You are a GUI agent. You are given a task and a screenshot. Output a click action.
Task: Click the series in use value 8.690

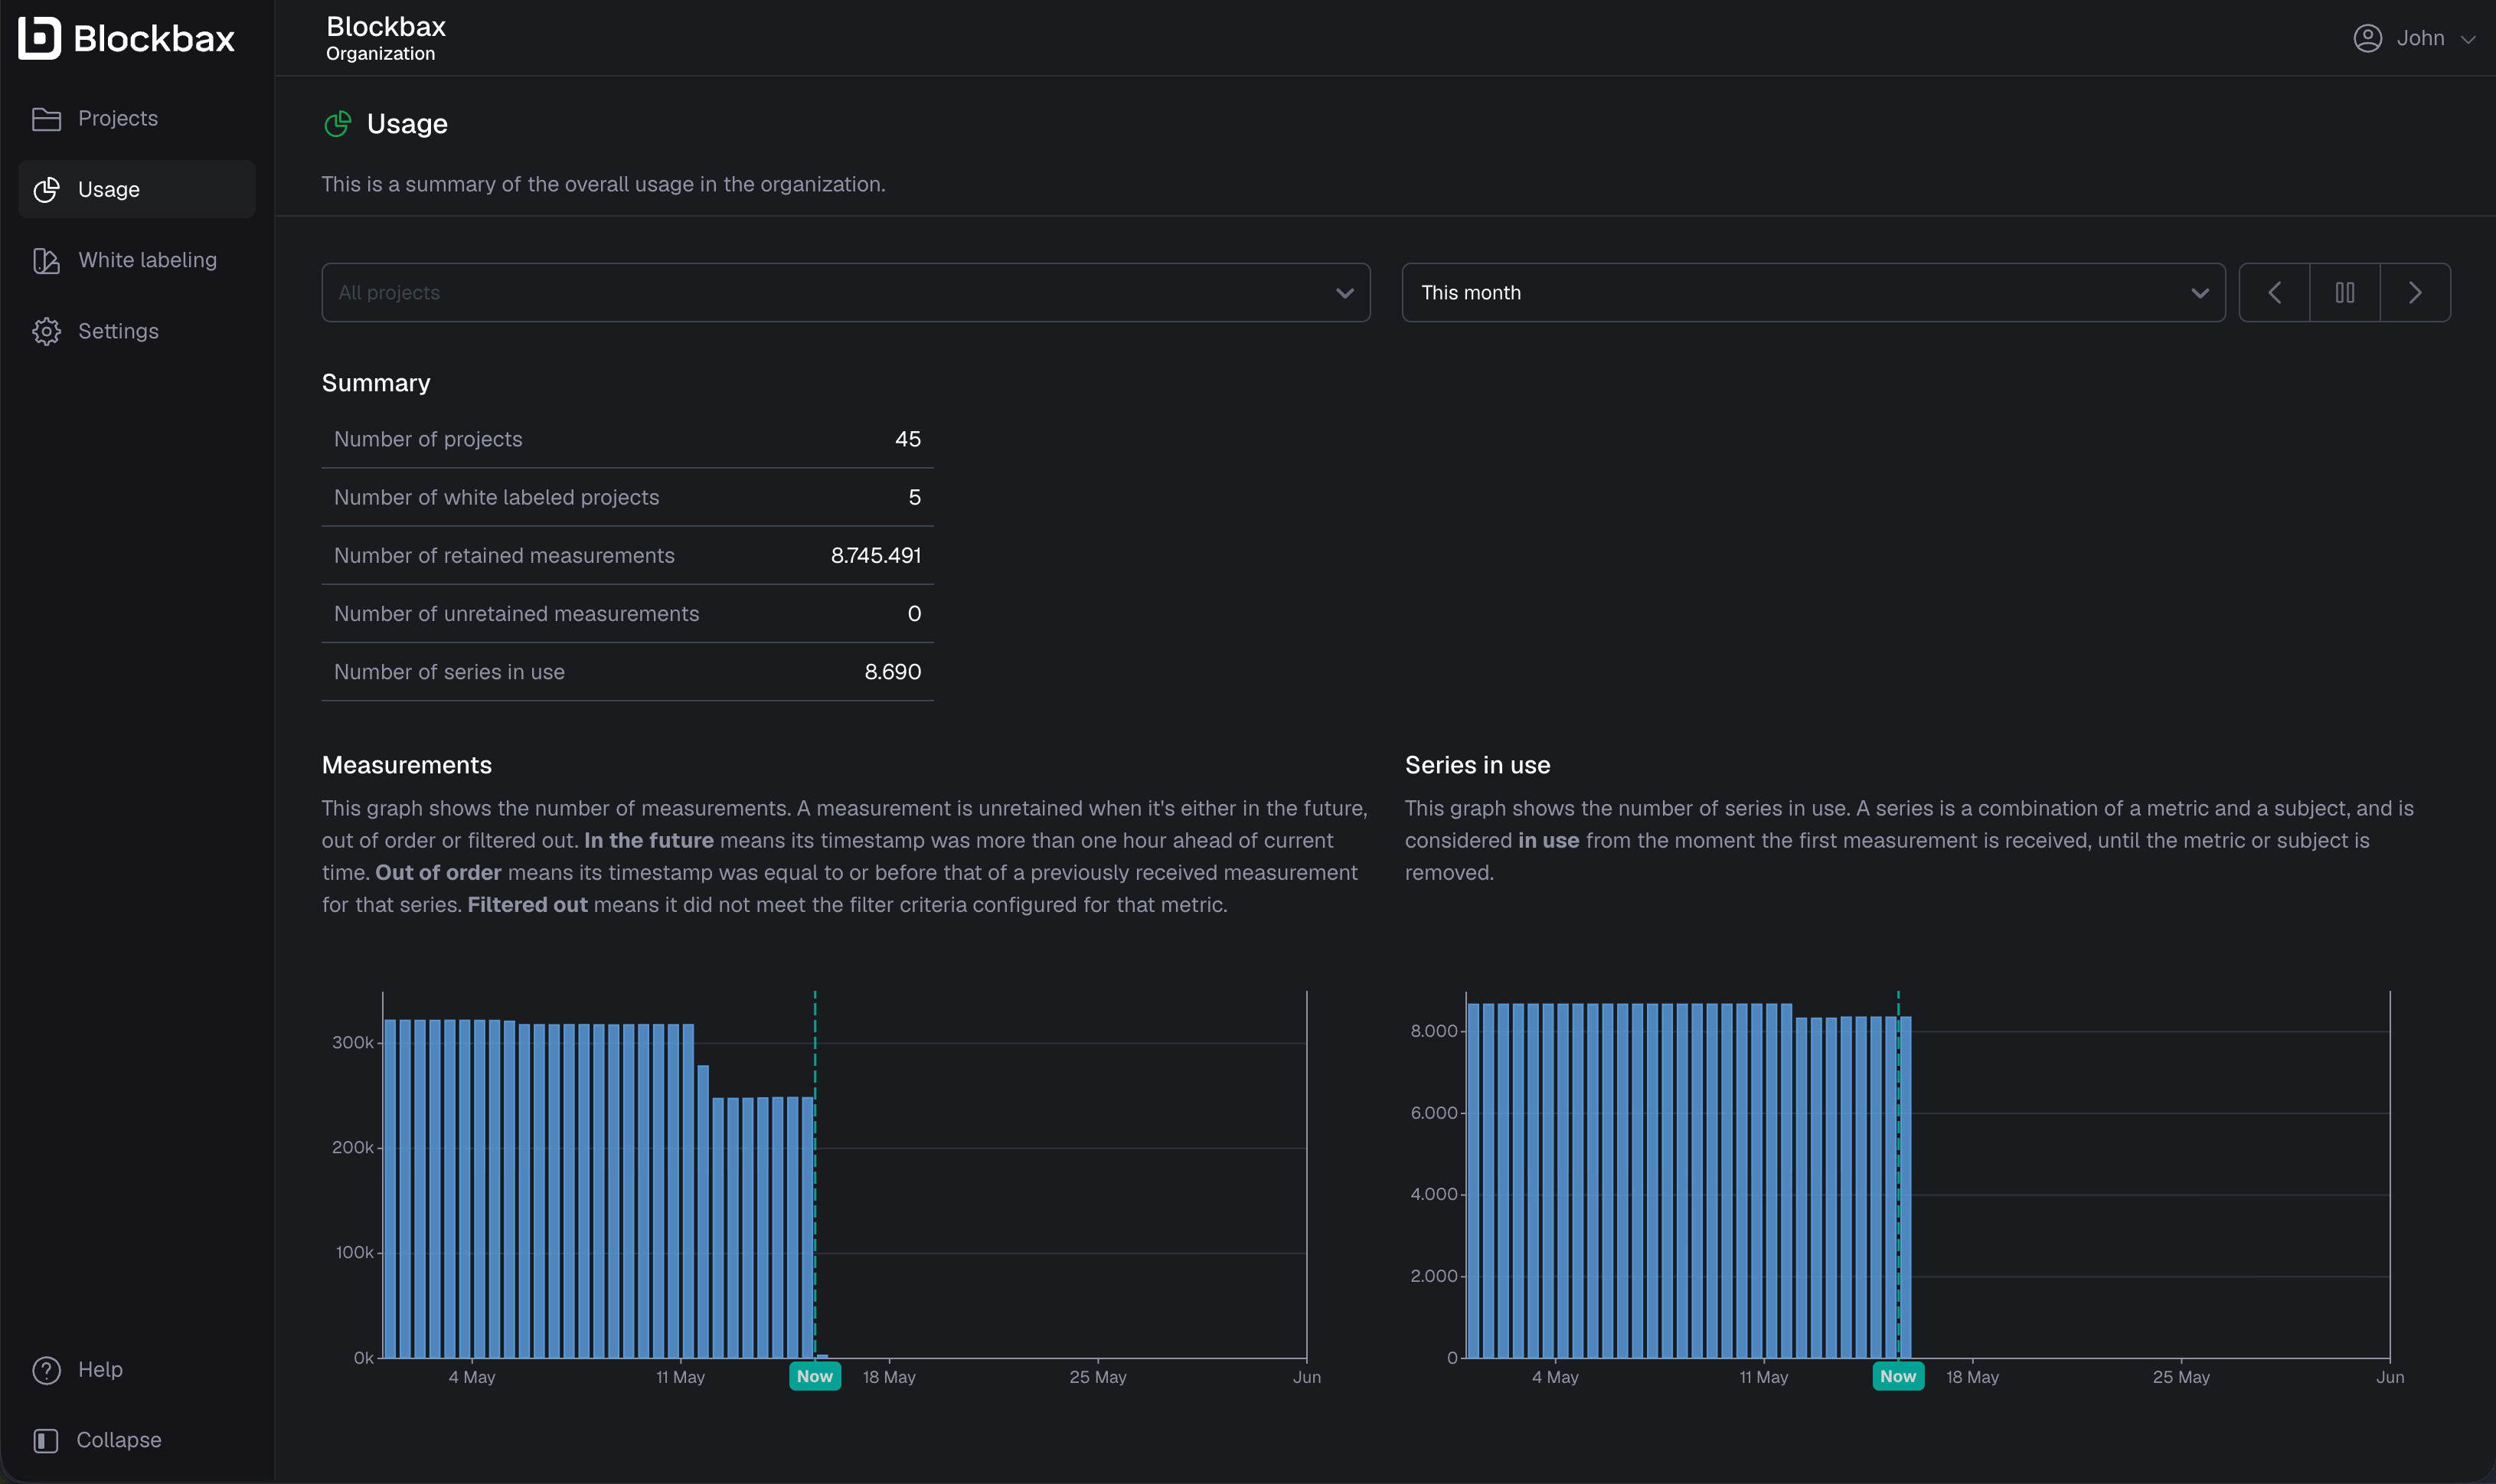tap(893, 672)
